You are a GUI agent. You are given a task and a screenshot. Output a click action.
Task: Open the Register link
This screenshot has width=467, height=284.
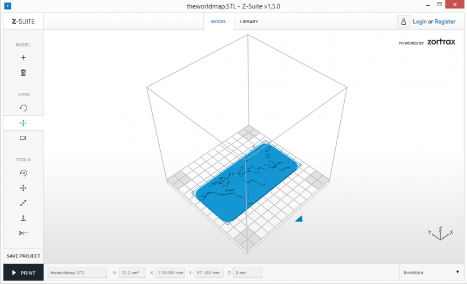[x=445, y=21]
